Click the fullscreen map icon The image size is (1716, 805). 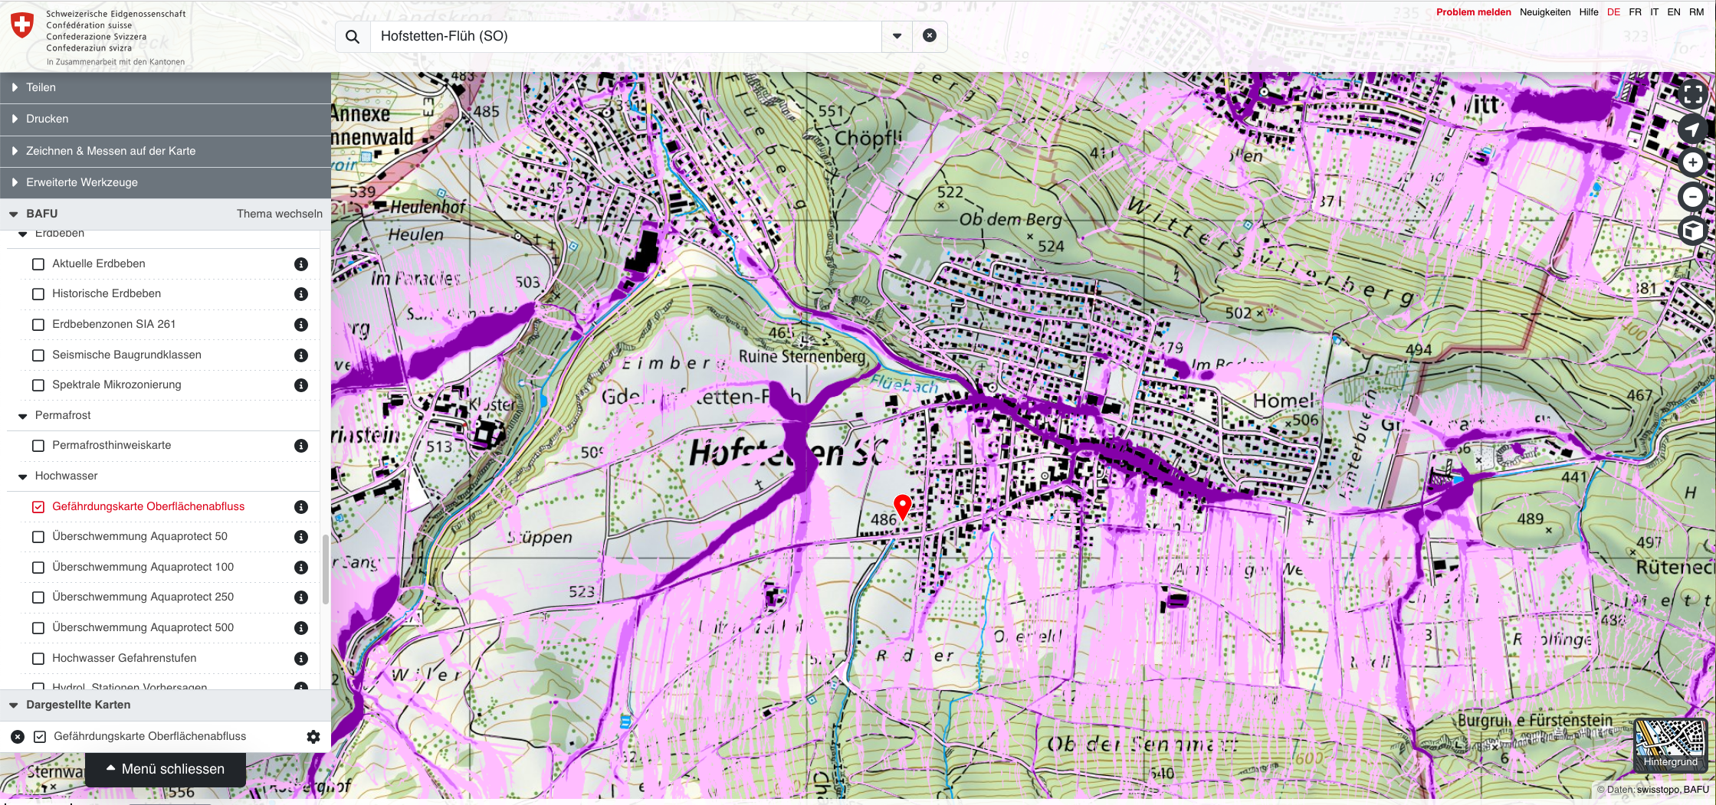point(1692,95)
